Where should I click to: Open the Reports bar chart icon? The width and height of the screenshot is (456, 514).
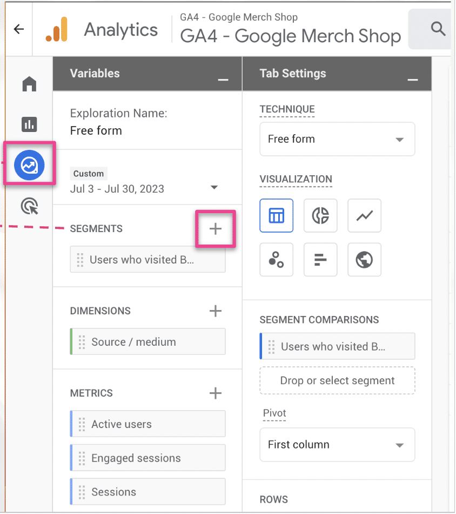click(29, 124)
